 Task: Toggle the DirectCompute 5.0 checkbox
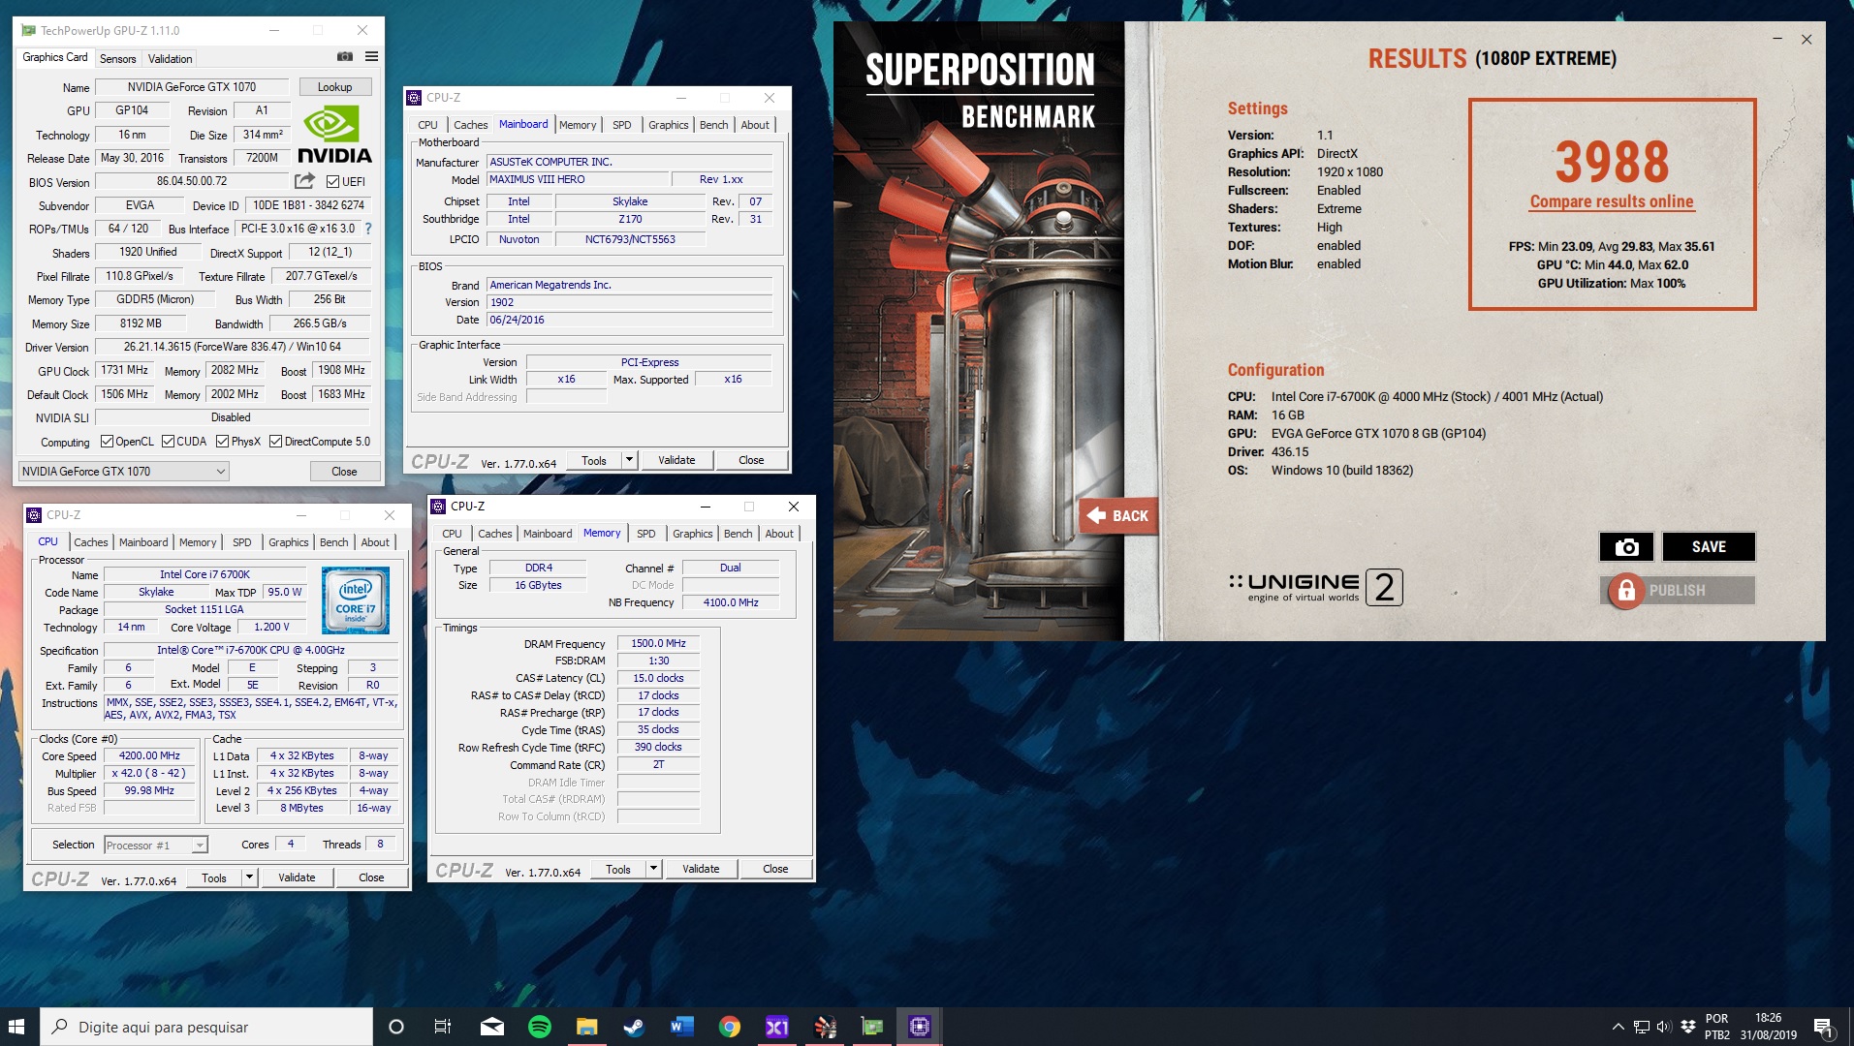click(x=275, y=442)
